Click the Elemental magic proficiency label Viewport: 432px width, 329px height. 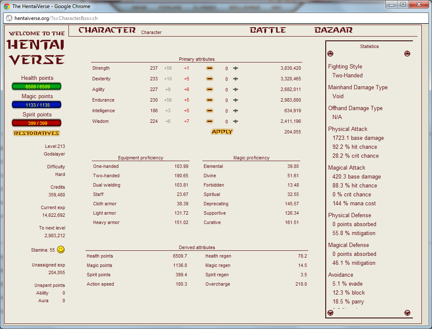213,166
